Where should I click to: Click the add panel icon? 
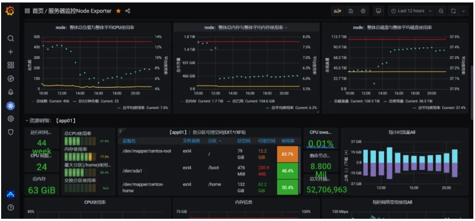click(x=337, y=11)
